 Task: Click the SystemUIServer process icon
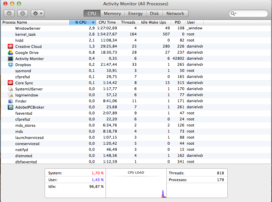[x=10, y=89]
